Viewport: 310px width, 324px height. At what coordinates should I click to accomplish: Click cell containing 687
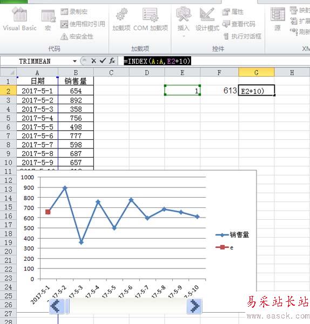(x=76, y=153)
